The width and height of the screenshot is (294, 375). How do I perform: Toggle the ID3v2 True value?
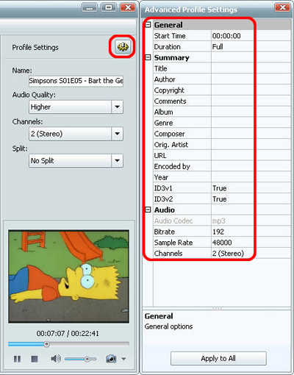(x=220, y=199)
